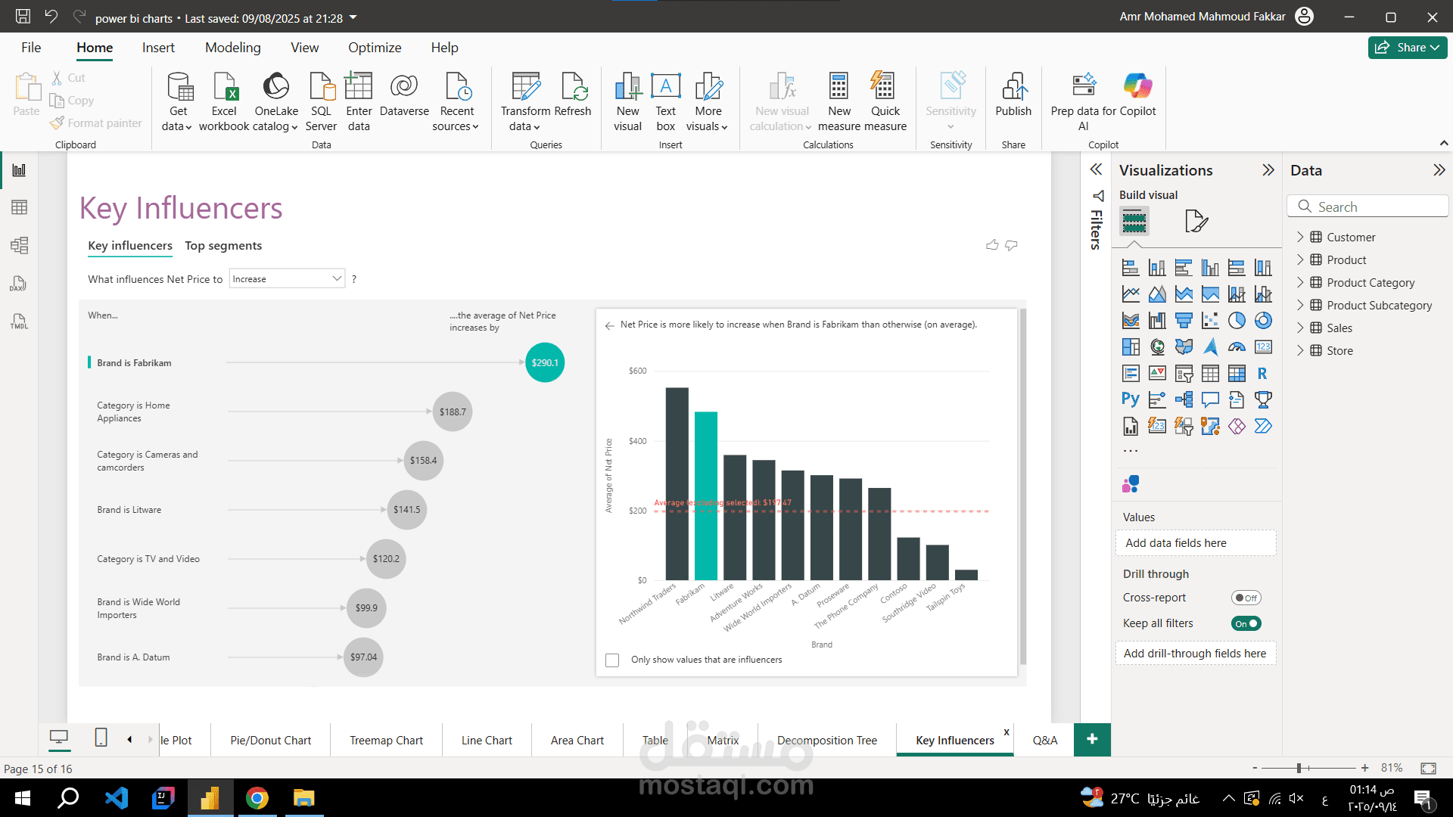1453x817 pixels.
Task: Switch to the Top segments tab
Action: click(223, 246)
